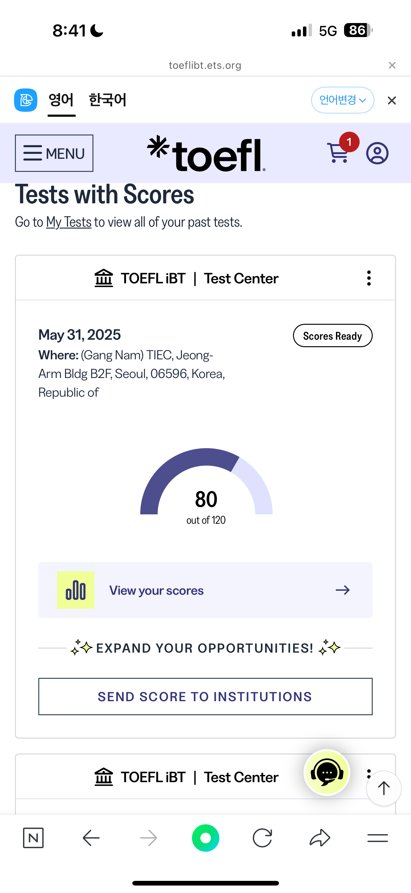Click Send Score to Institutions button
The image size is (411, 893).
205,697
